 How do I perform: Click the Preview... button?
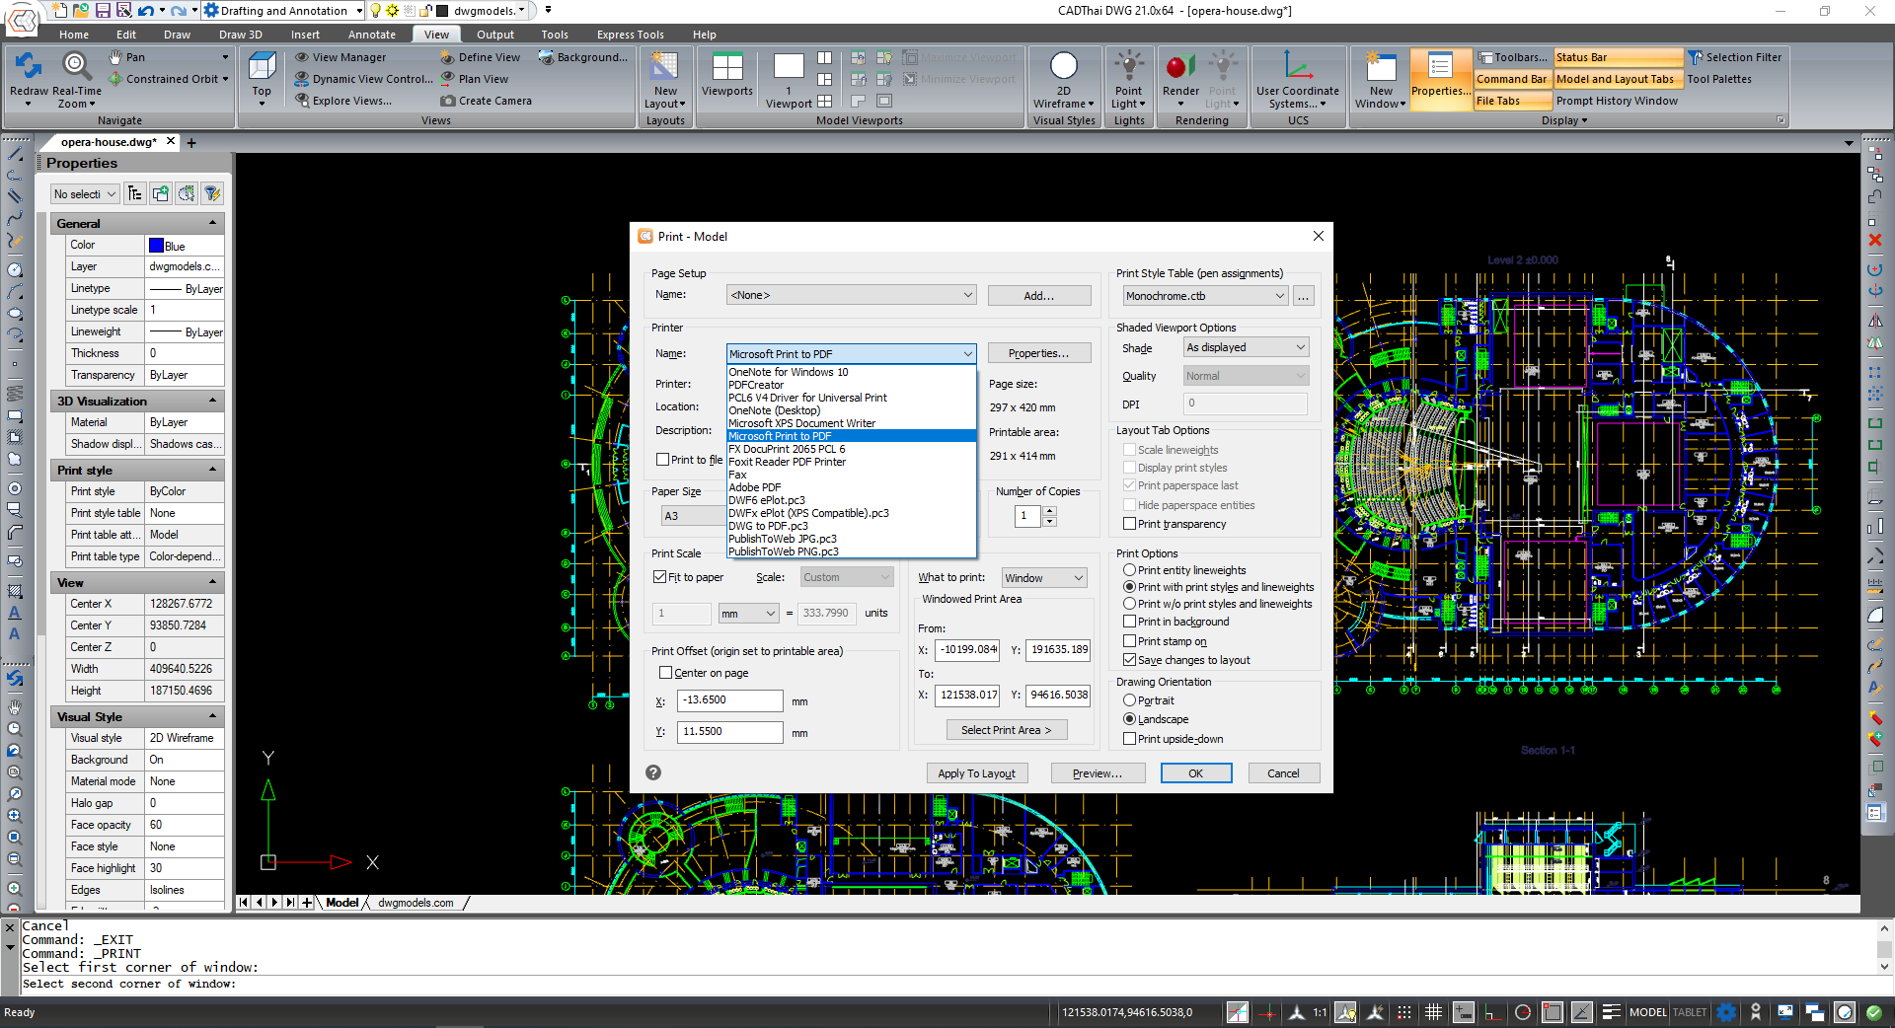(x=1098, y=773)
